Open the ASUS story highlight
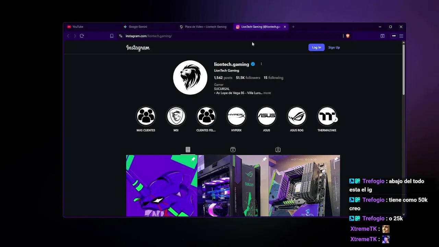439x247 pixels. coord(266,116)
